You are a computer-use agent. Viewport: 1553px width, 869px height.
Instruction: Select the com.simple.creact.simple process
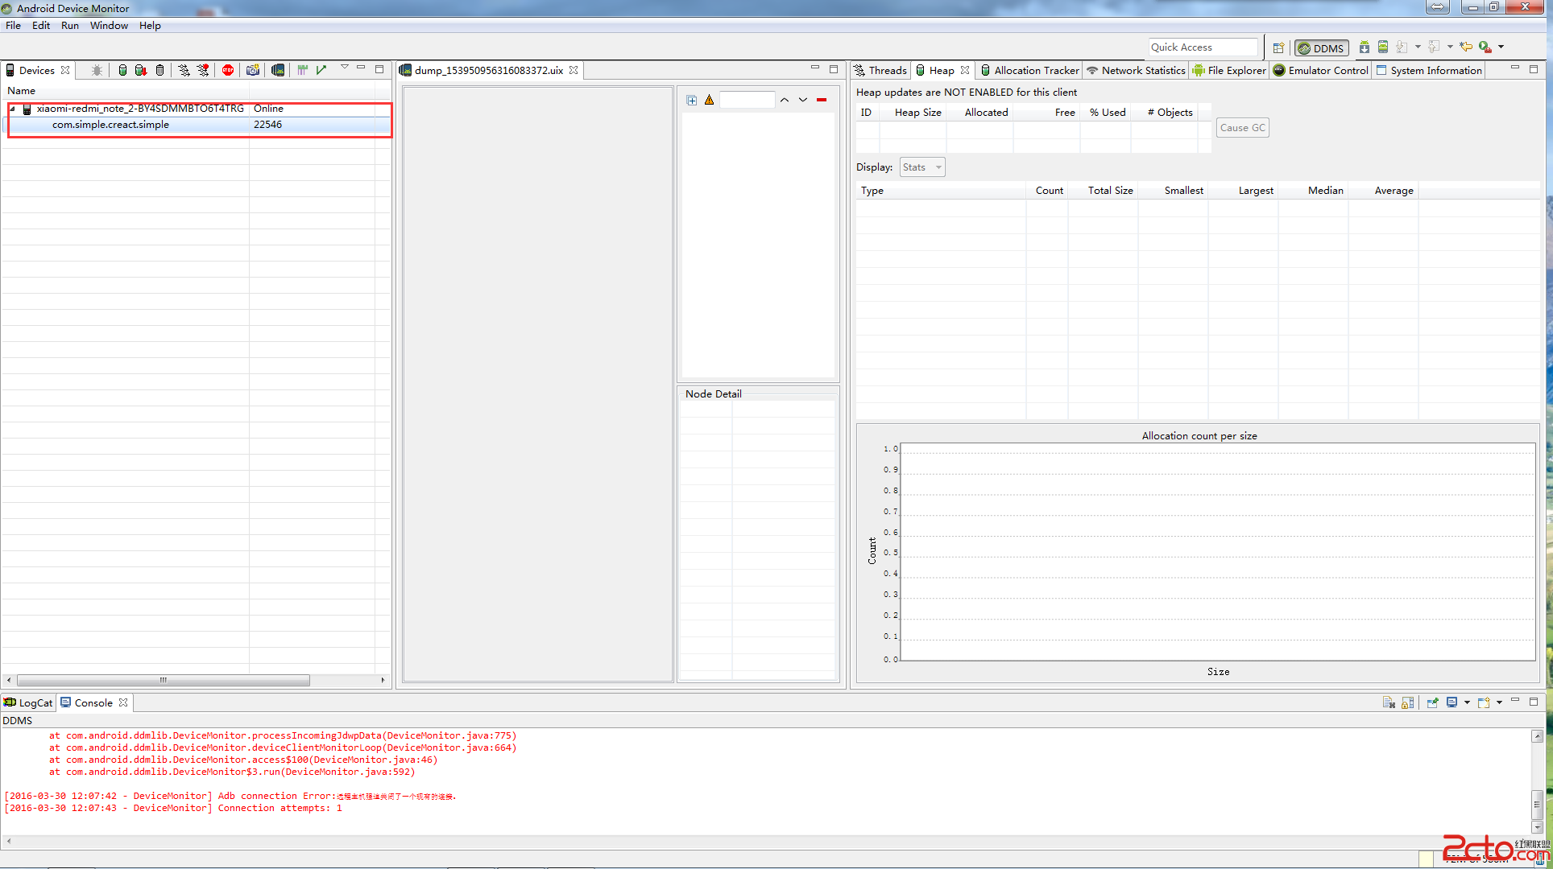tap(110, 125)
